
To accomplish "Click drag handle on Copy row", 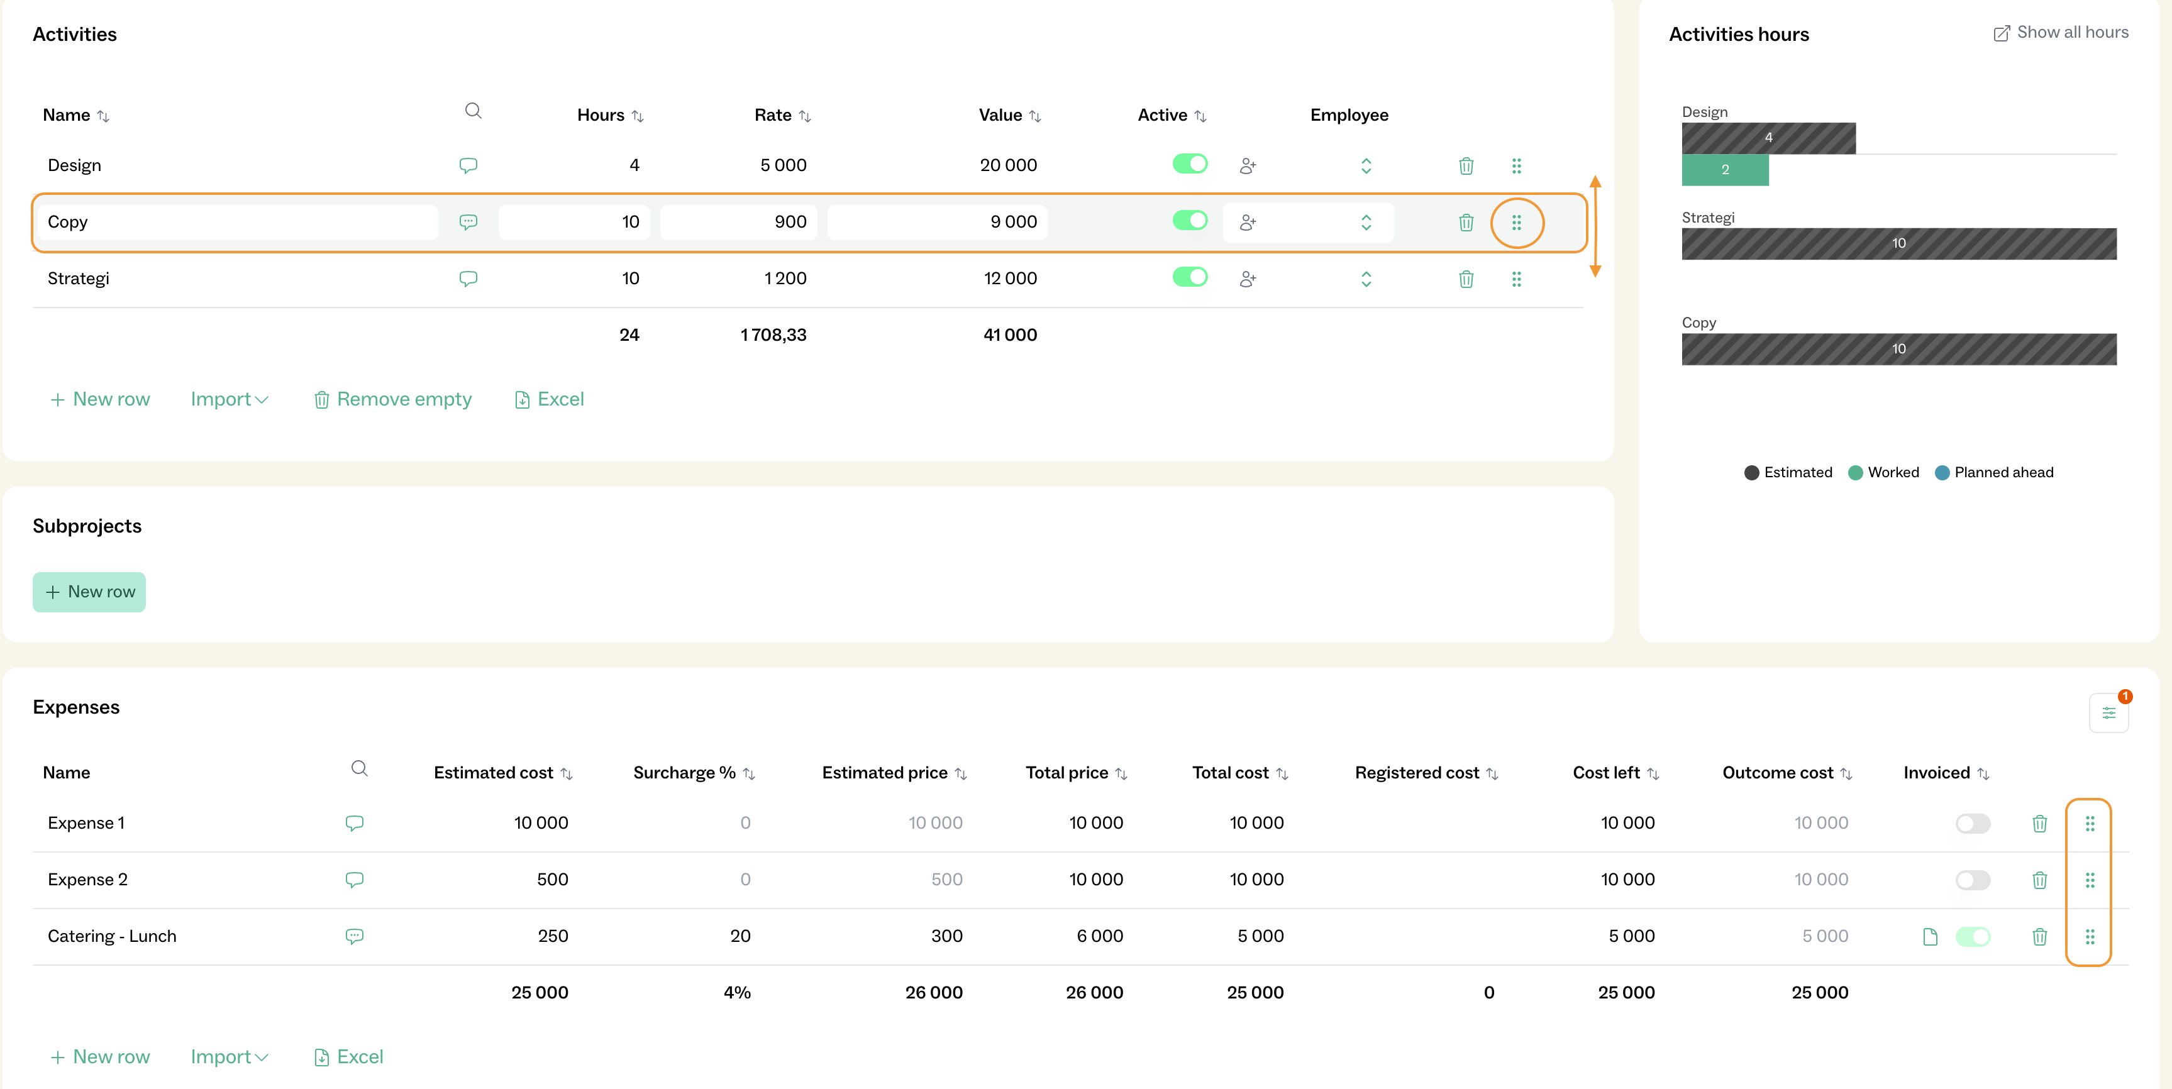I will [x=1516, y=223].
